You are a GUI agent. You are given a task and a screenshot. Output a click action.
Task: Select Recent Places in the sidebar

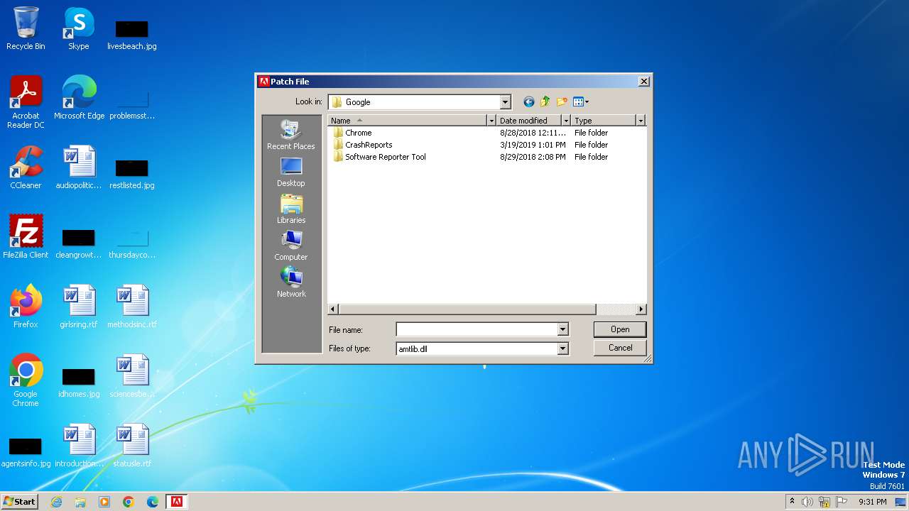[291, 135]
